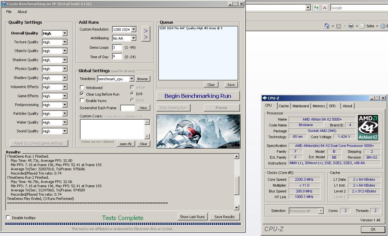This screenshot has width=388, height=236.
Task: Toggle the 64 bit checkbox
Action: pyautogui.click(x=132, y=87)
